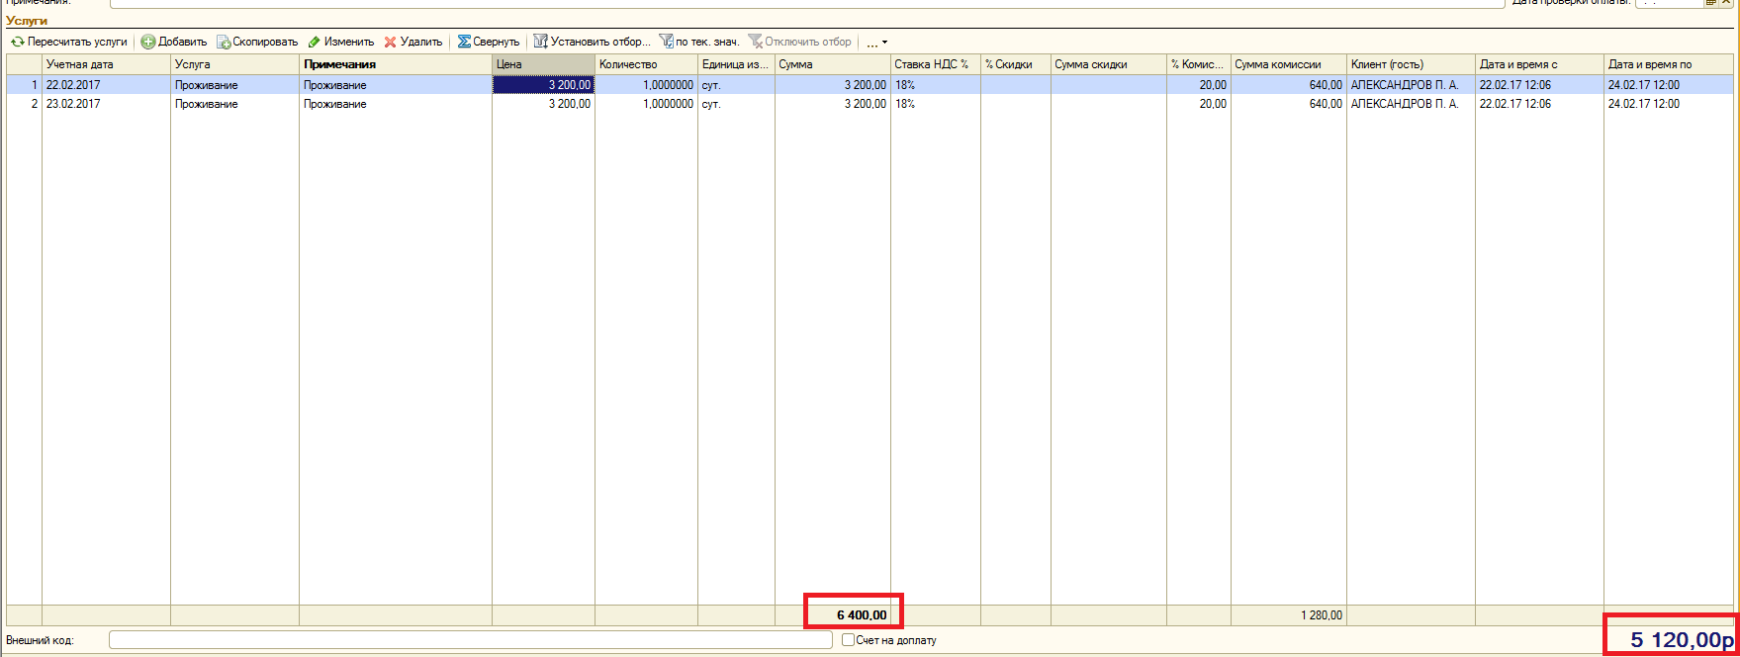Click the Внешний код input field
Viewport: 1740px width, 657px height.
click(x=471, y=640)
